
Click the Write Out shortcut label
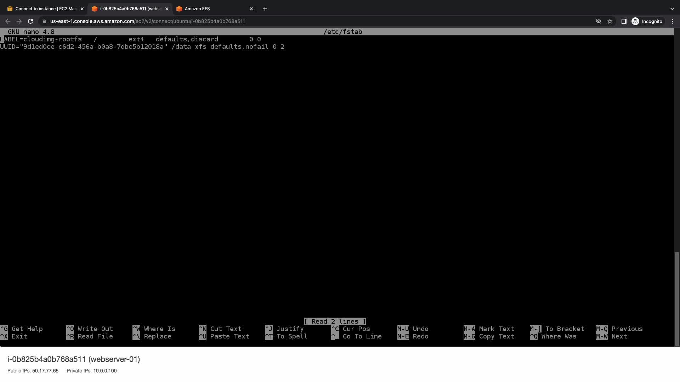95,329
